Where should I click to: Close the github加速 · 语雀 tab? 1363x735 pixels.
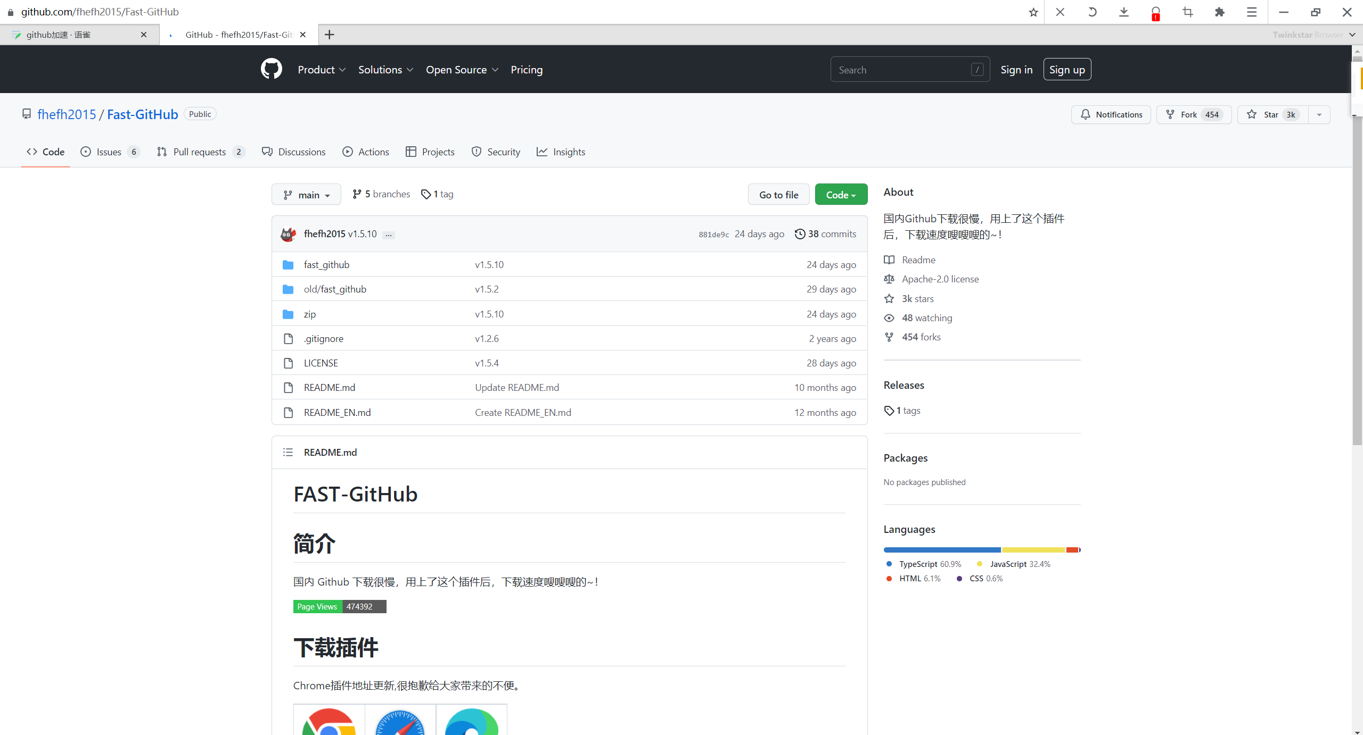(x=144, y=35)
